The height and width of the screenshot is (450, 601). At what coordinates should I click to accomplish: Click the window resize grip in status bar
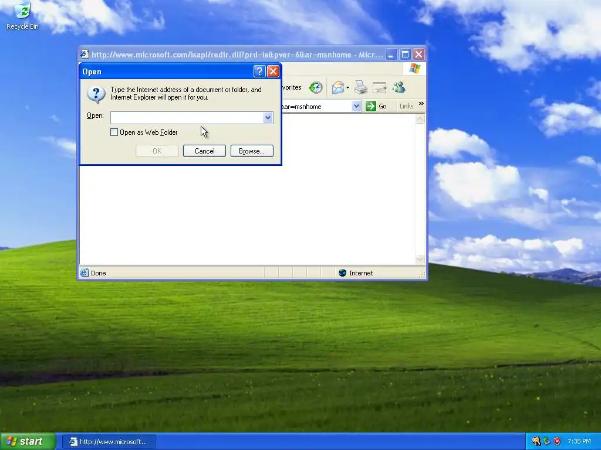click(x=422, y=275)
